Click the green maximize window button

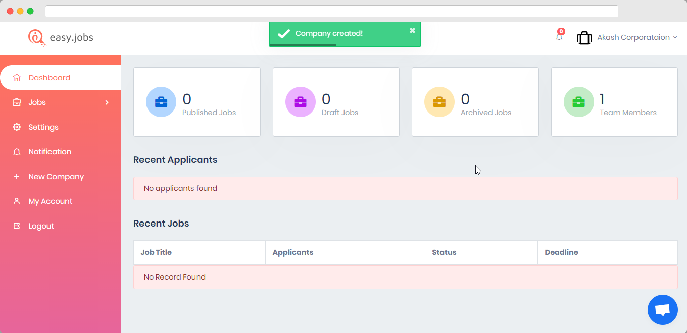point(30,11)
